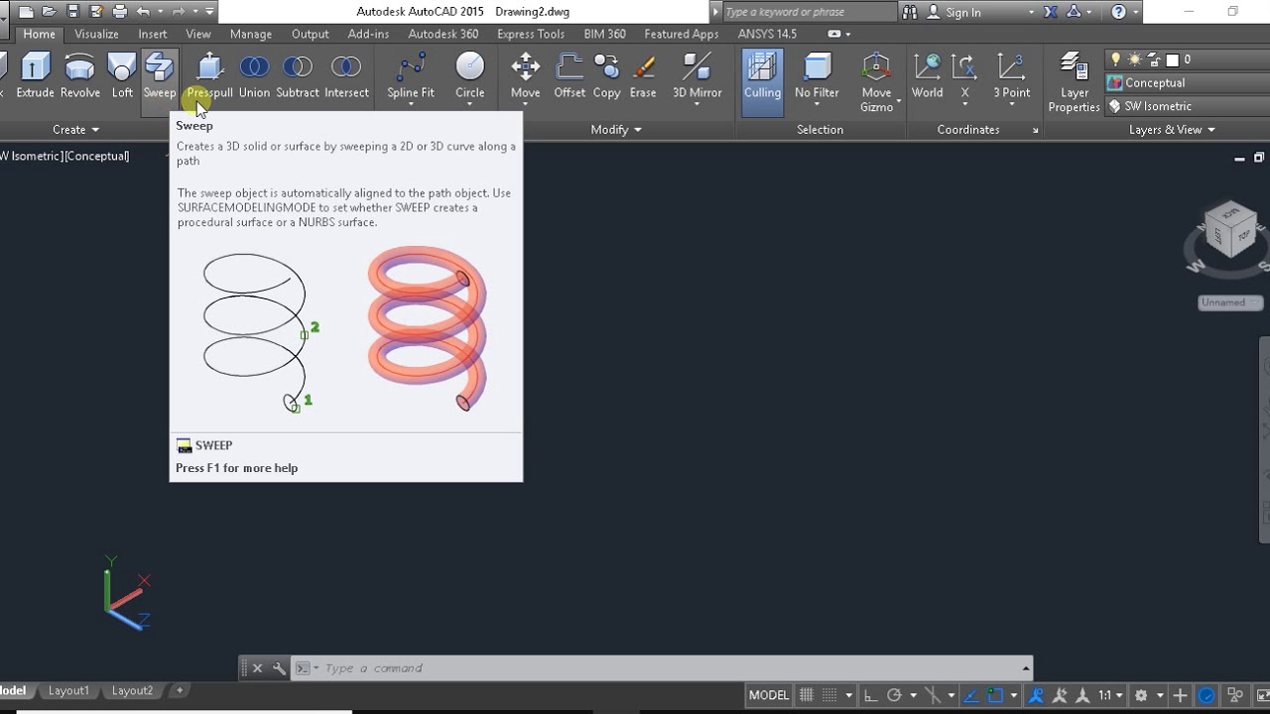Toggle polar tracking in status bar
This screenshot has height=714, width=1270.
point(894,695)
